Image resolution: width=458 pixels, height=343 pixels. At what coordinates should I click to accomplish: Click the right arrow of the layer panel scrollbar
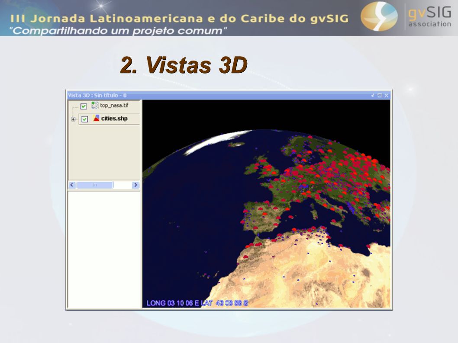[135, 185]
